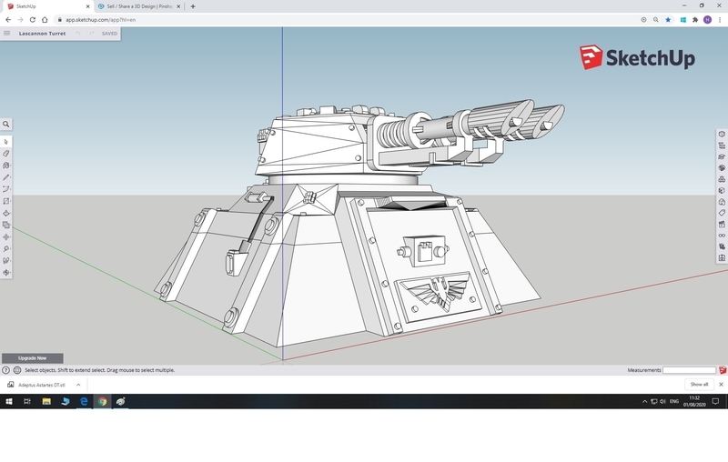Click the Upgrade Now button
The image size is (728, 462).
33,358
